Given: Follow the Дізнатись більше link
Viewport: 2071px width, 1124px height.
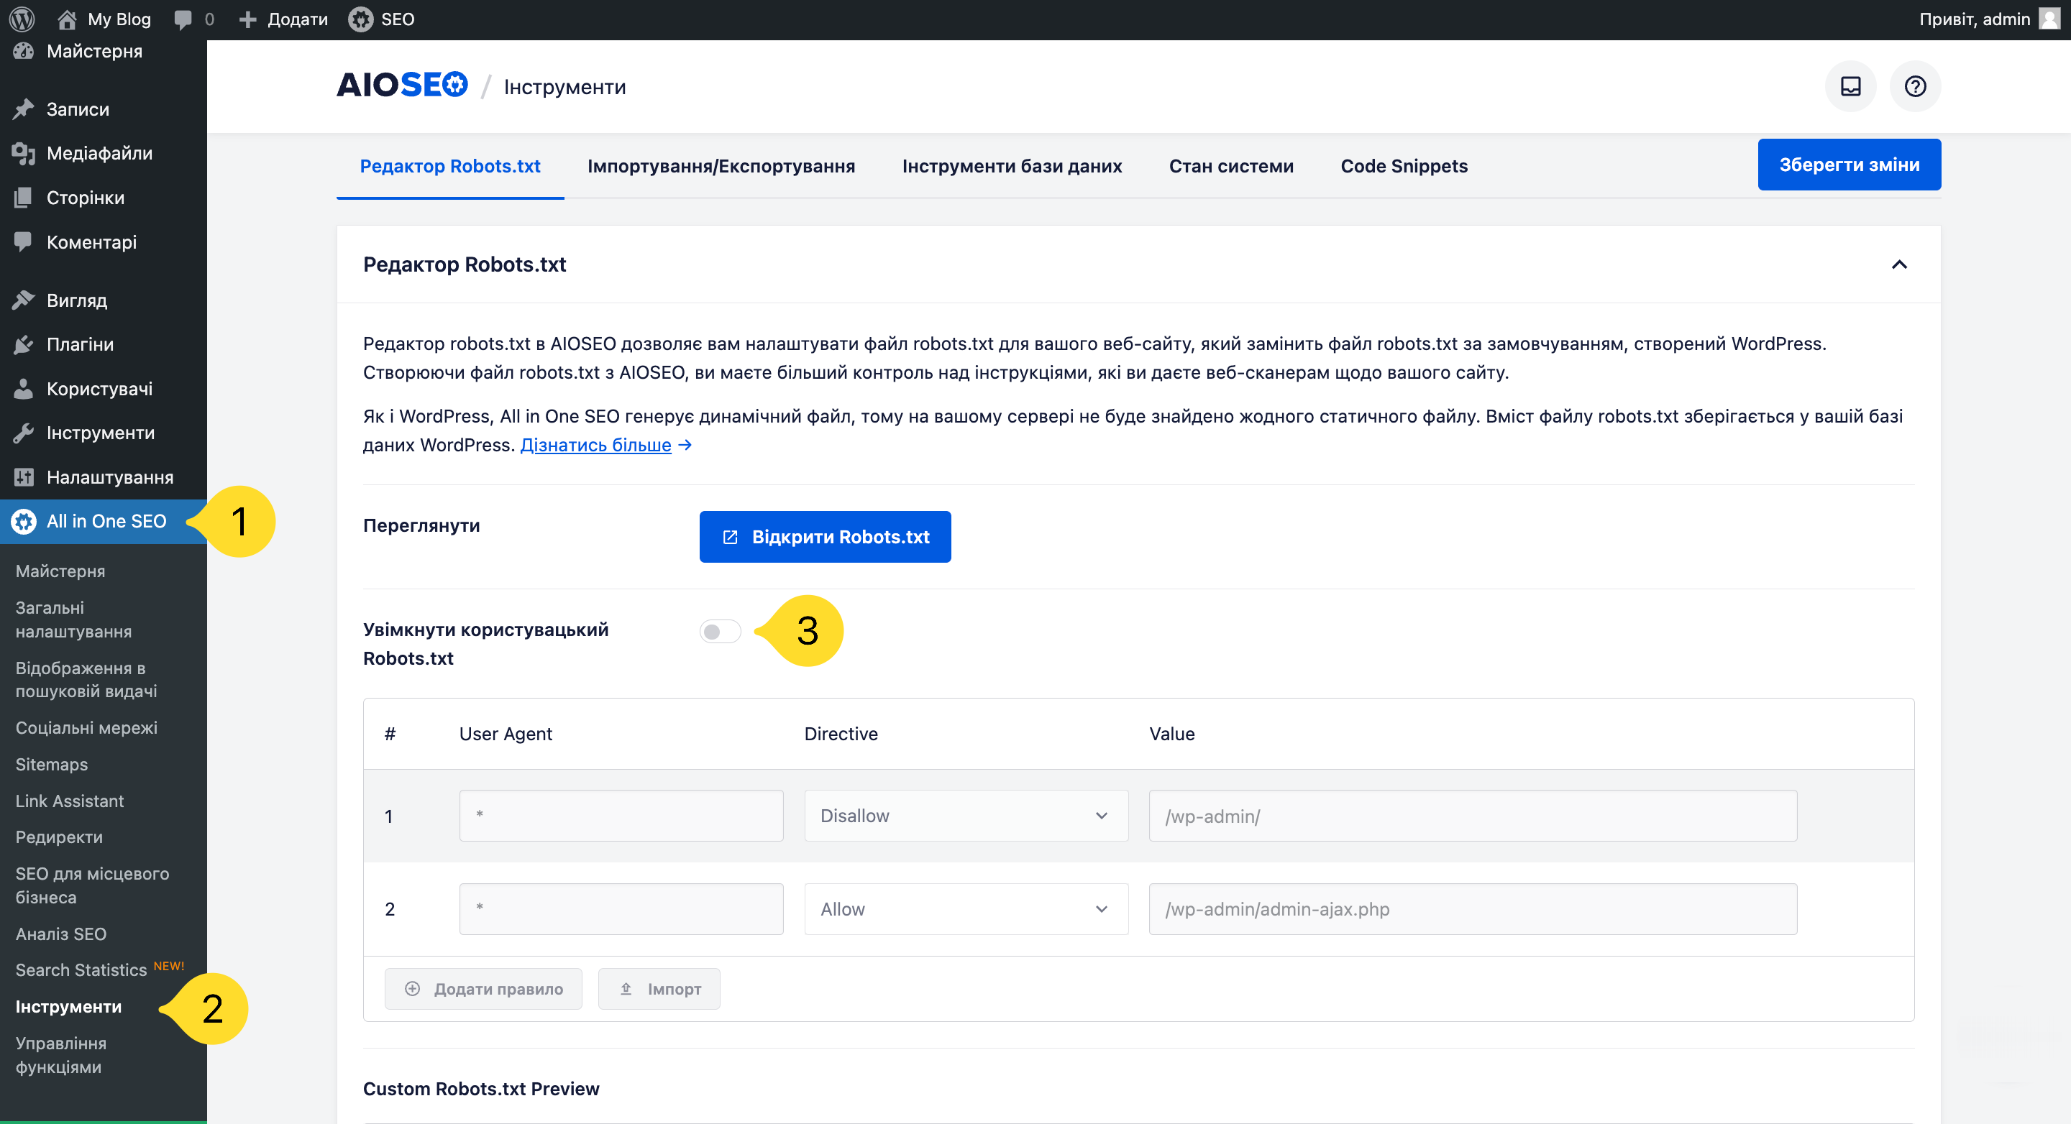Looking at the screenshot, I should (595, 445).
